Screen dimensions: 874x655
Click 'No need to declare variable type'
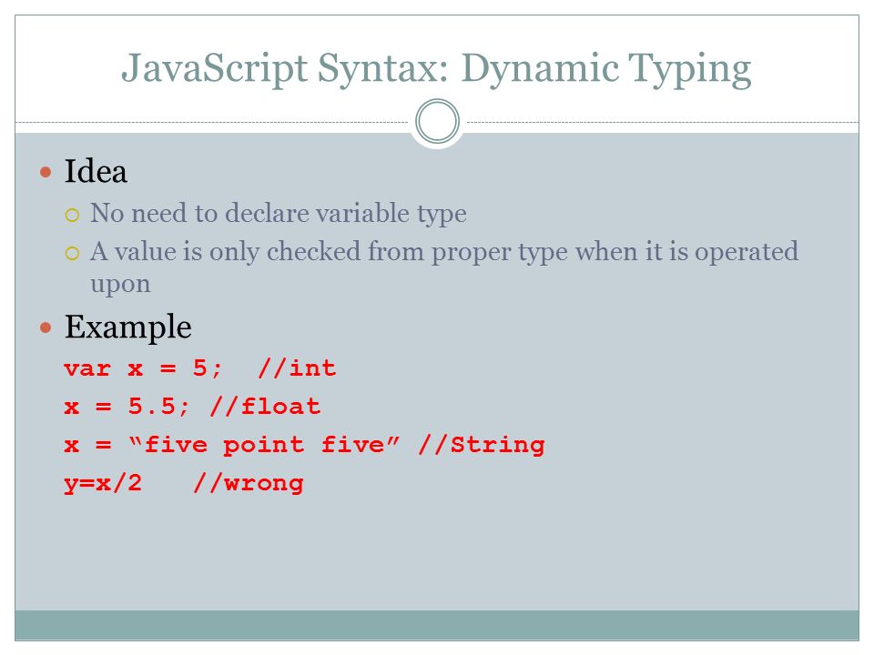279,213
